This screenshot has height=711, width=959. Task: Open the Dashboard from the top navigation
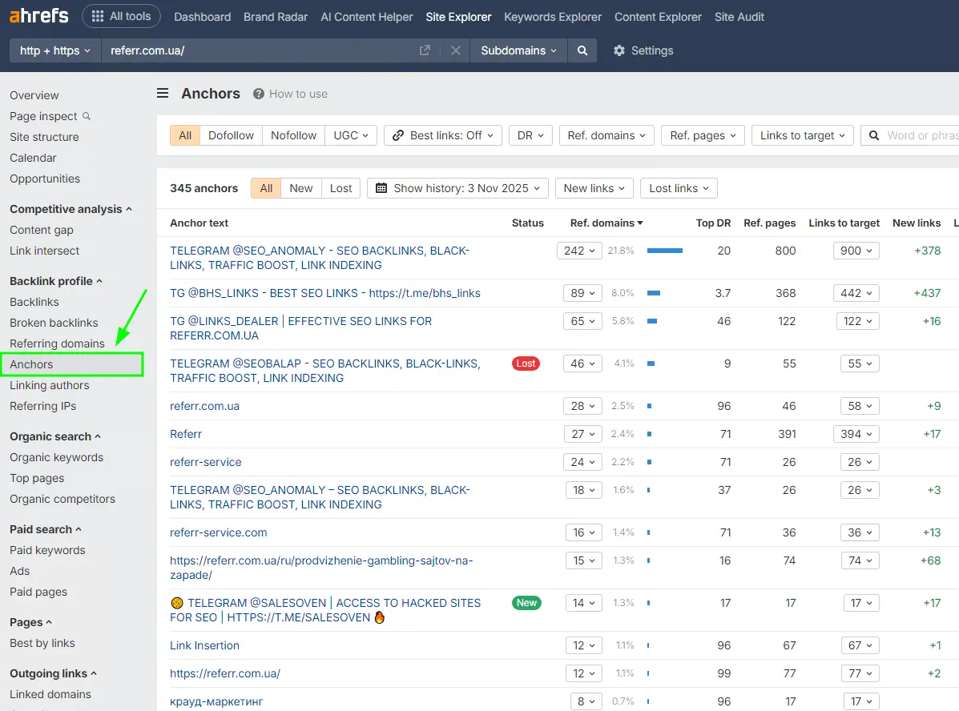click(202, 16)
